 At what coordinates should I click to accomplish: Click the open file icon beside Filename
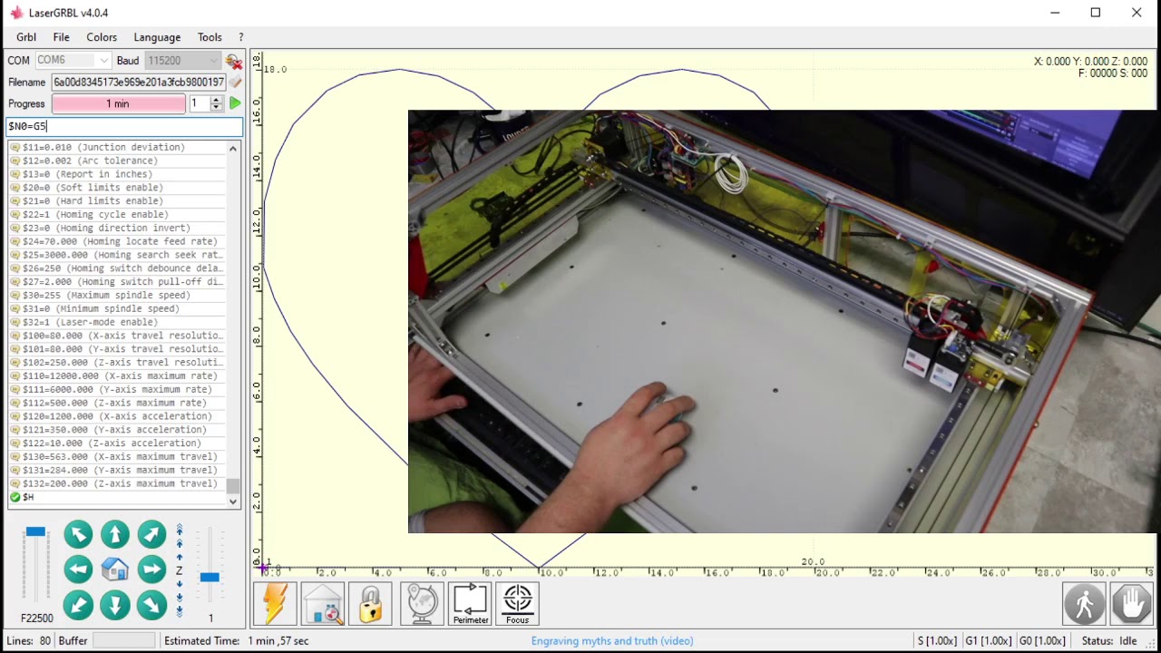[x=235, y=82]
